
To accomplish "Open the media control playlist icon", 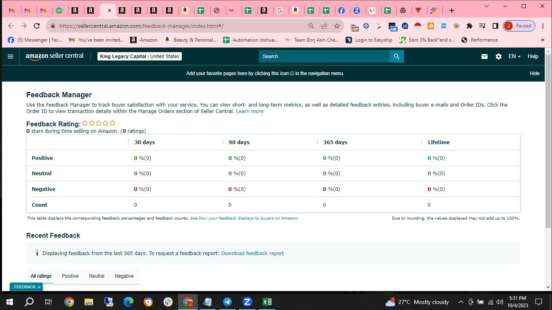I will pyautogui.click(x=482, y=26).
